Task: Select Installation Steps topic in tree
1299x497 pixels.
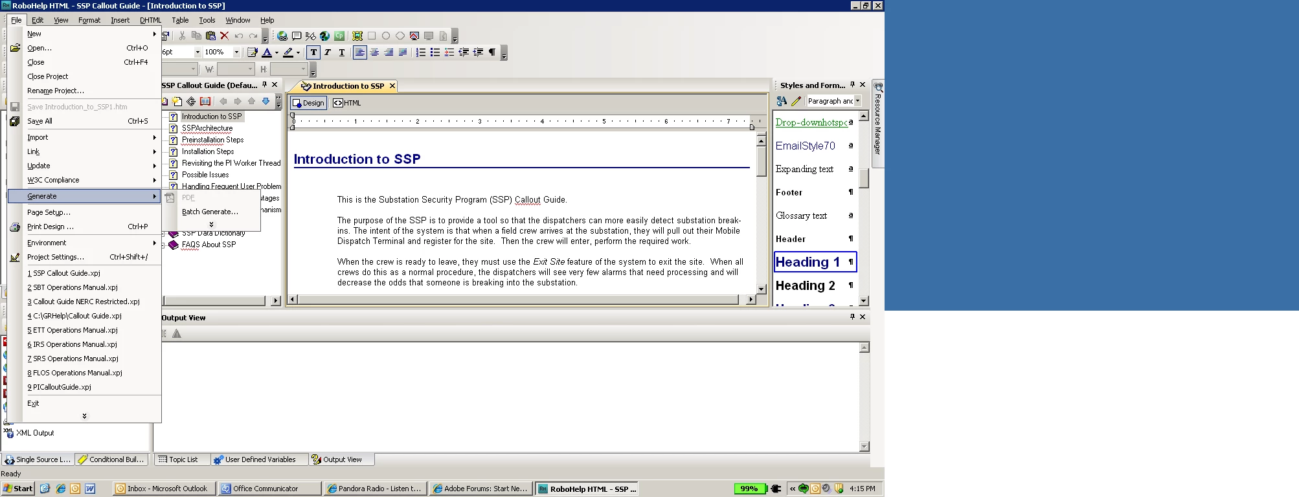Action: (207, 151)
